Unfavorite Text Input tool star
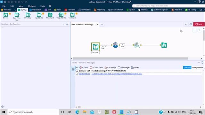205x115 pixels. (x=77, y=13)
